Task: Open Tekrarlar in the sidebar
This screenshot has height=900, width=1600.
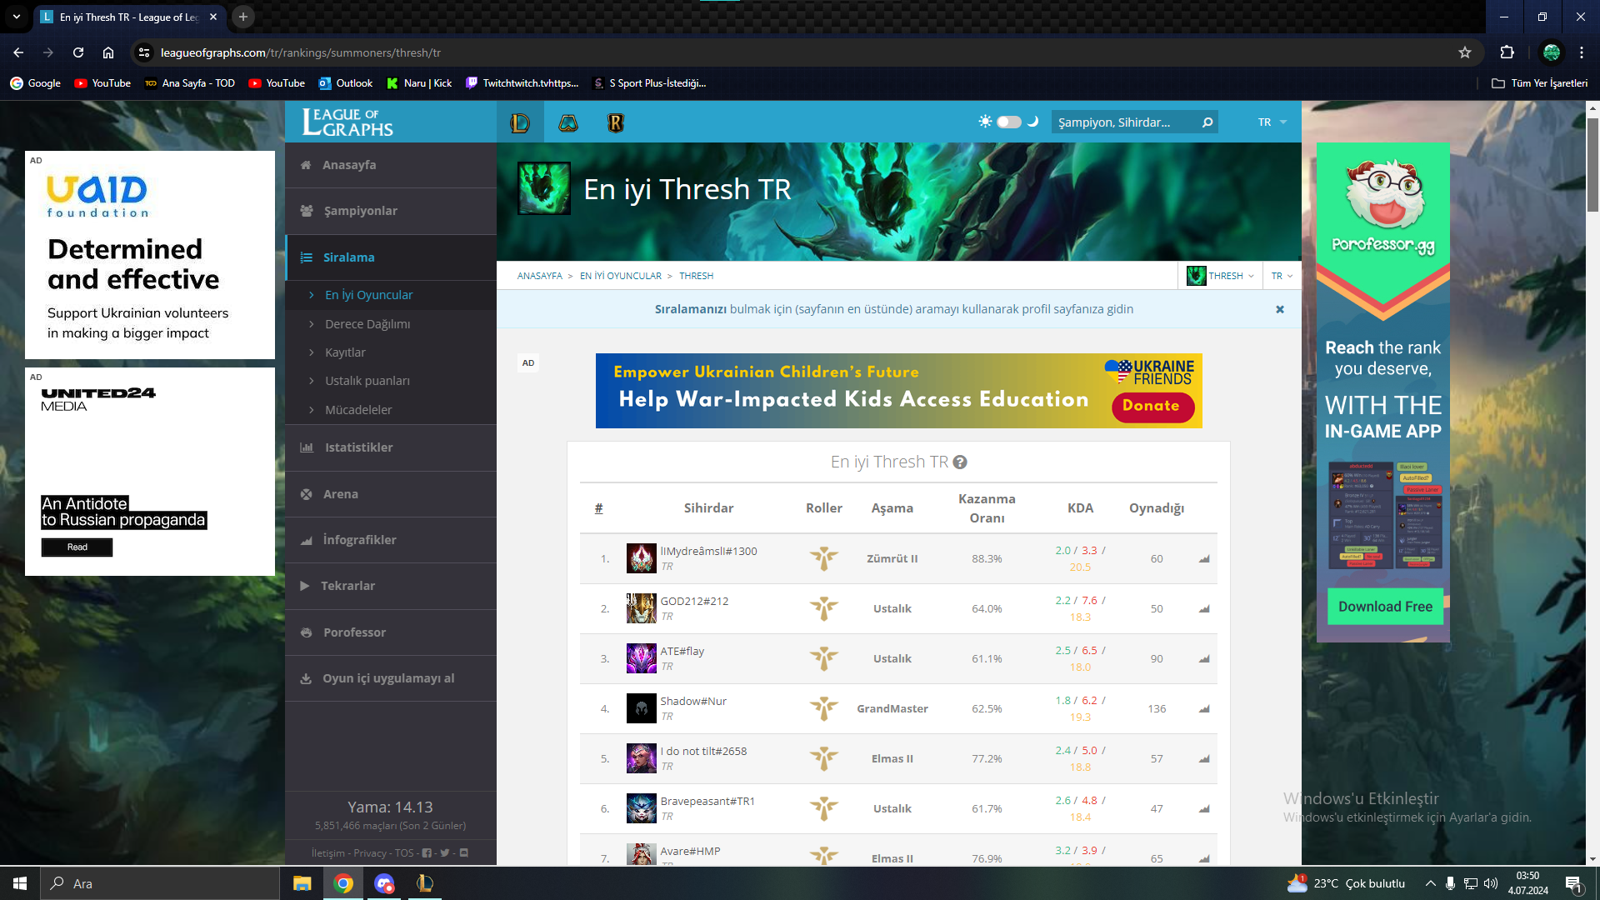Action: pos(391,586)
